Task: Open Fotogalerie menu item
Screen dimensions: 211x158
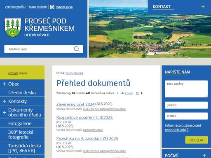Action: pyautogui.click(x=20, y=123)
